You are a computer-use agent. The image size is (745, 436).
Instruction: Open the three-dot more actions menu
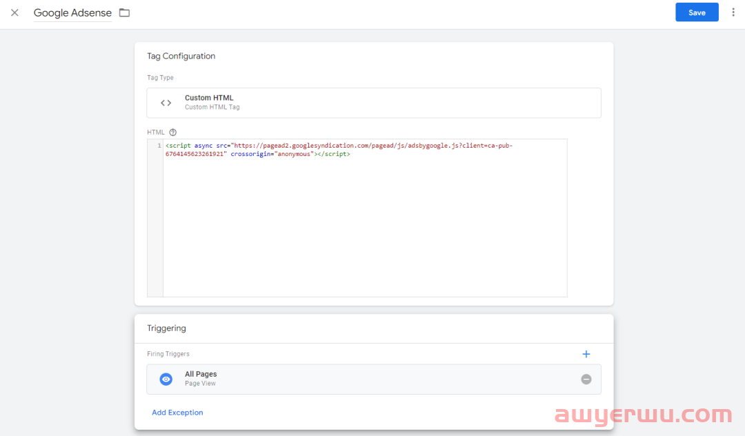point(733,12)
